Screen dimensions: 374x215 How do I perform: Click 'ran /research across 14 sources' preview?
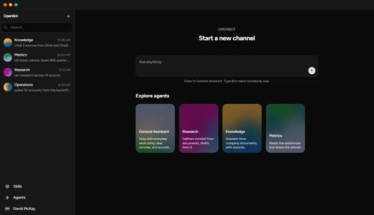point(37,75)
